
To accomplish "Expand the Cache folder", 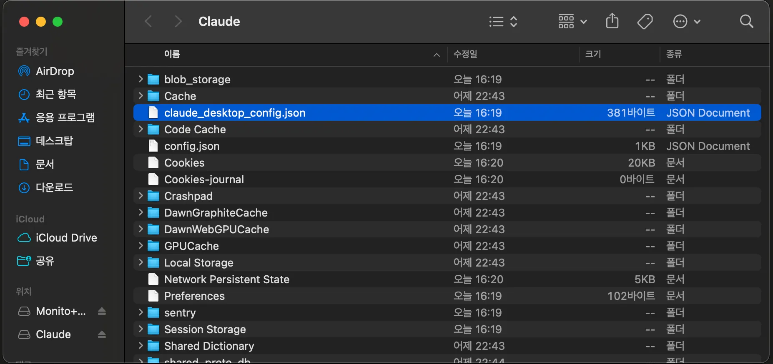I will (x=141, y=96).
